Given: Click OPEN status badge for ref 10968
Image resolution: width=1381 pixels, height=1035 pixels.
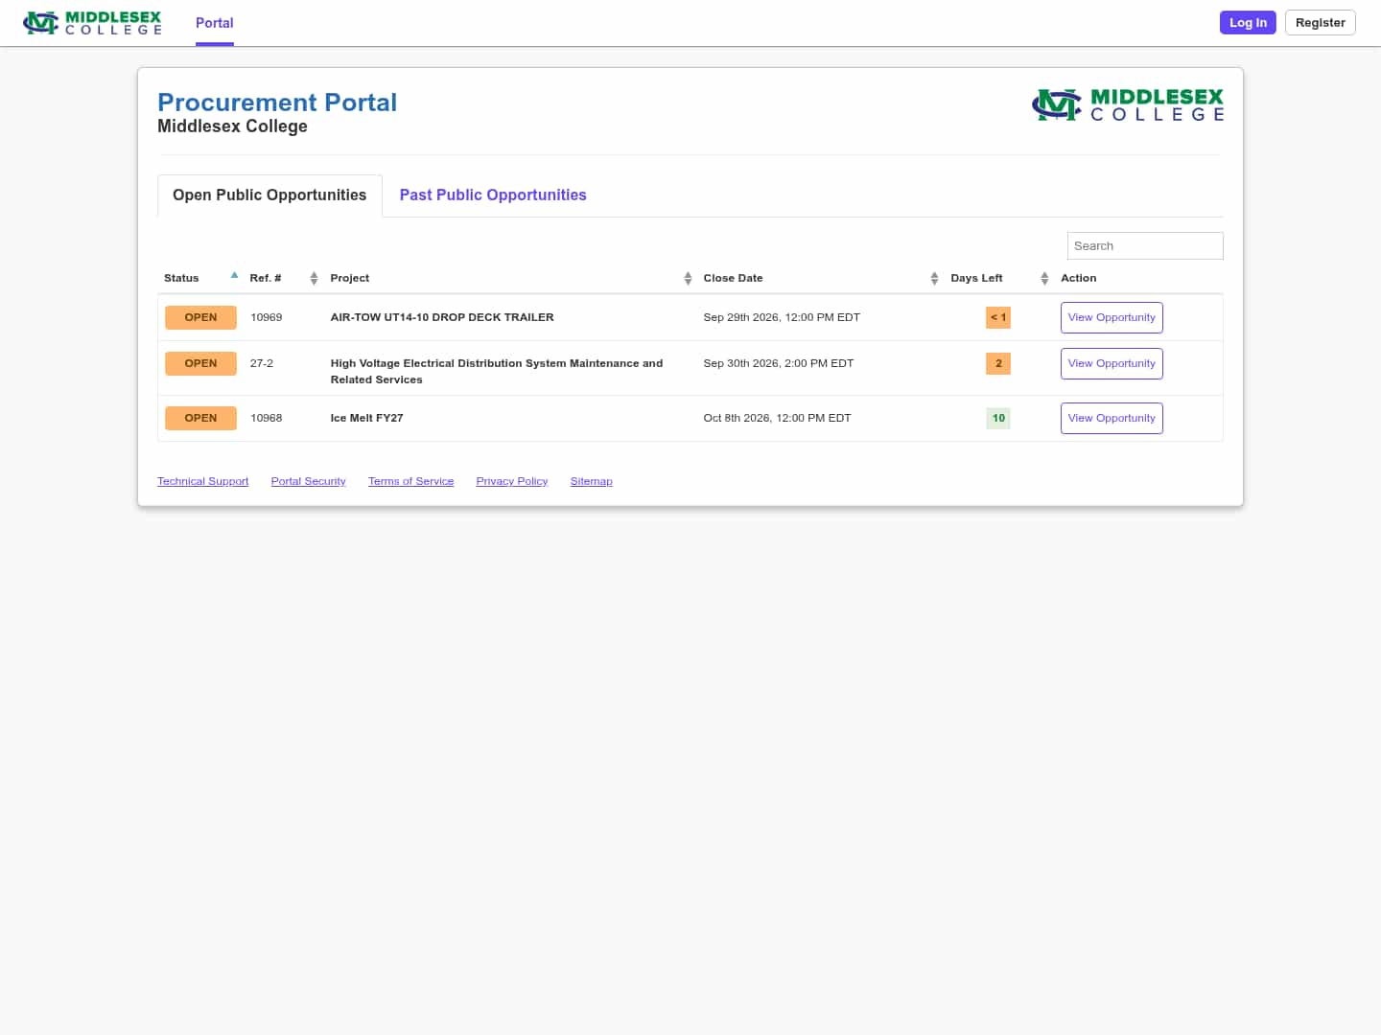Looking at the screenshot, I should coord(200,418).
